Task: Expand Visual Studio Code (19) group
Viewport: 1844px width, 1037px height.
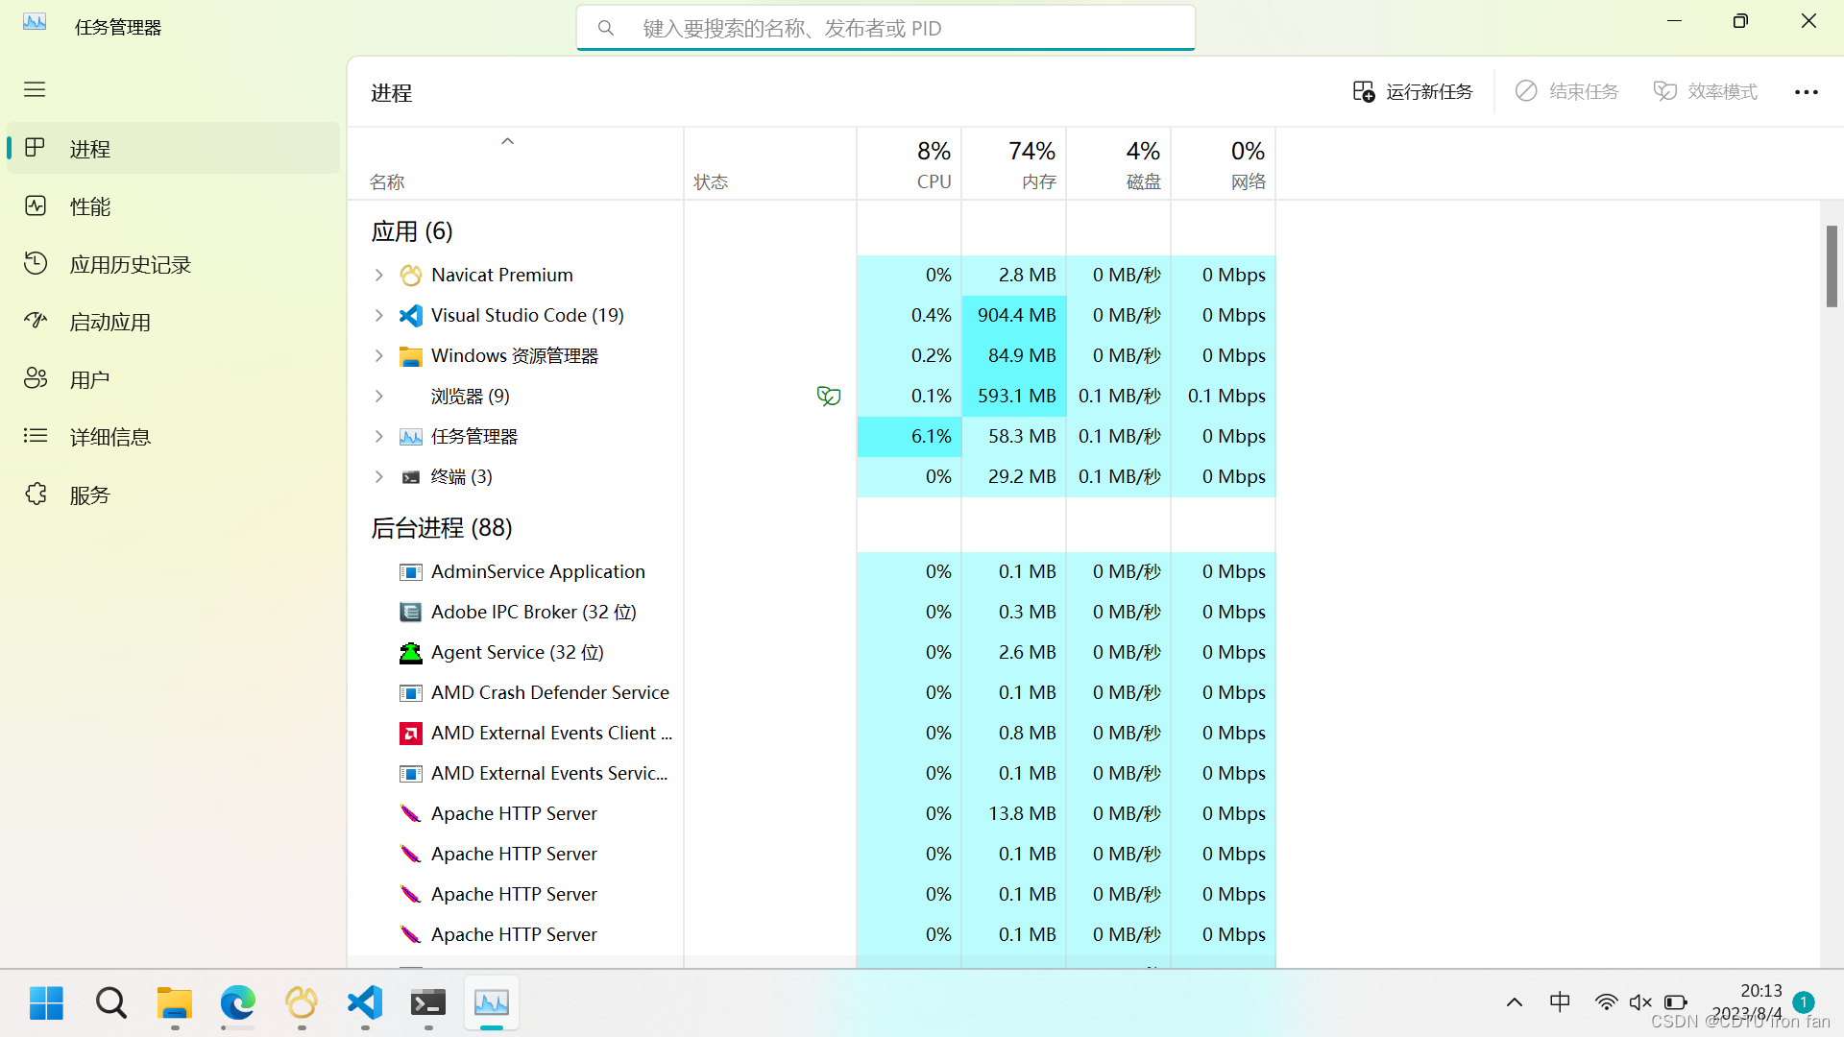Action: point(378,316)
